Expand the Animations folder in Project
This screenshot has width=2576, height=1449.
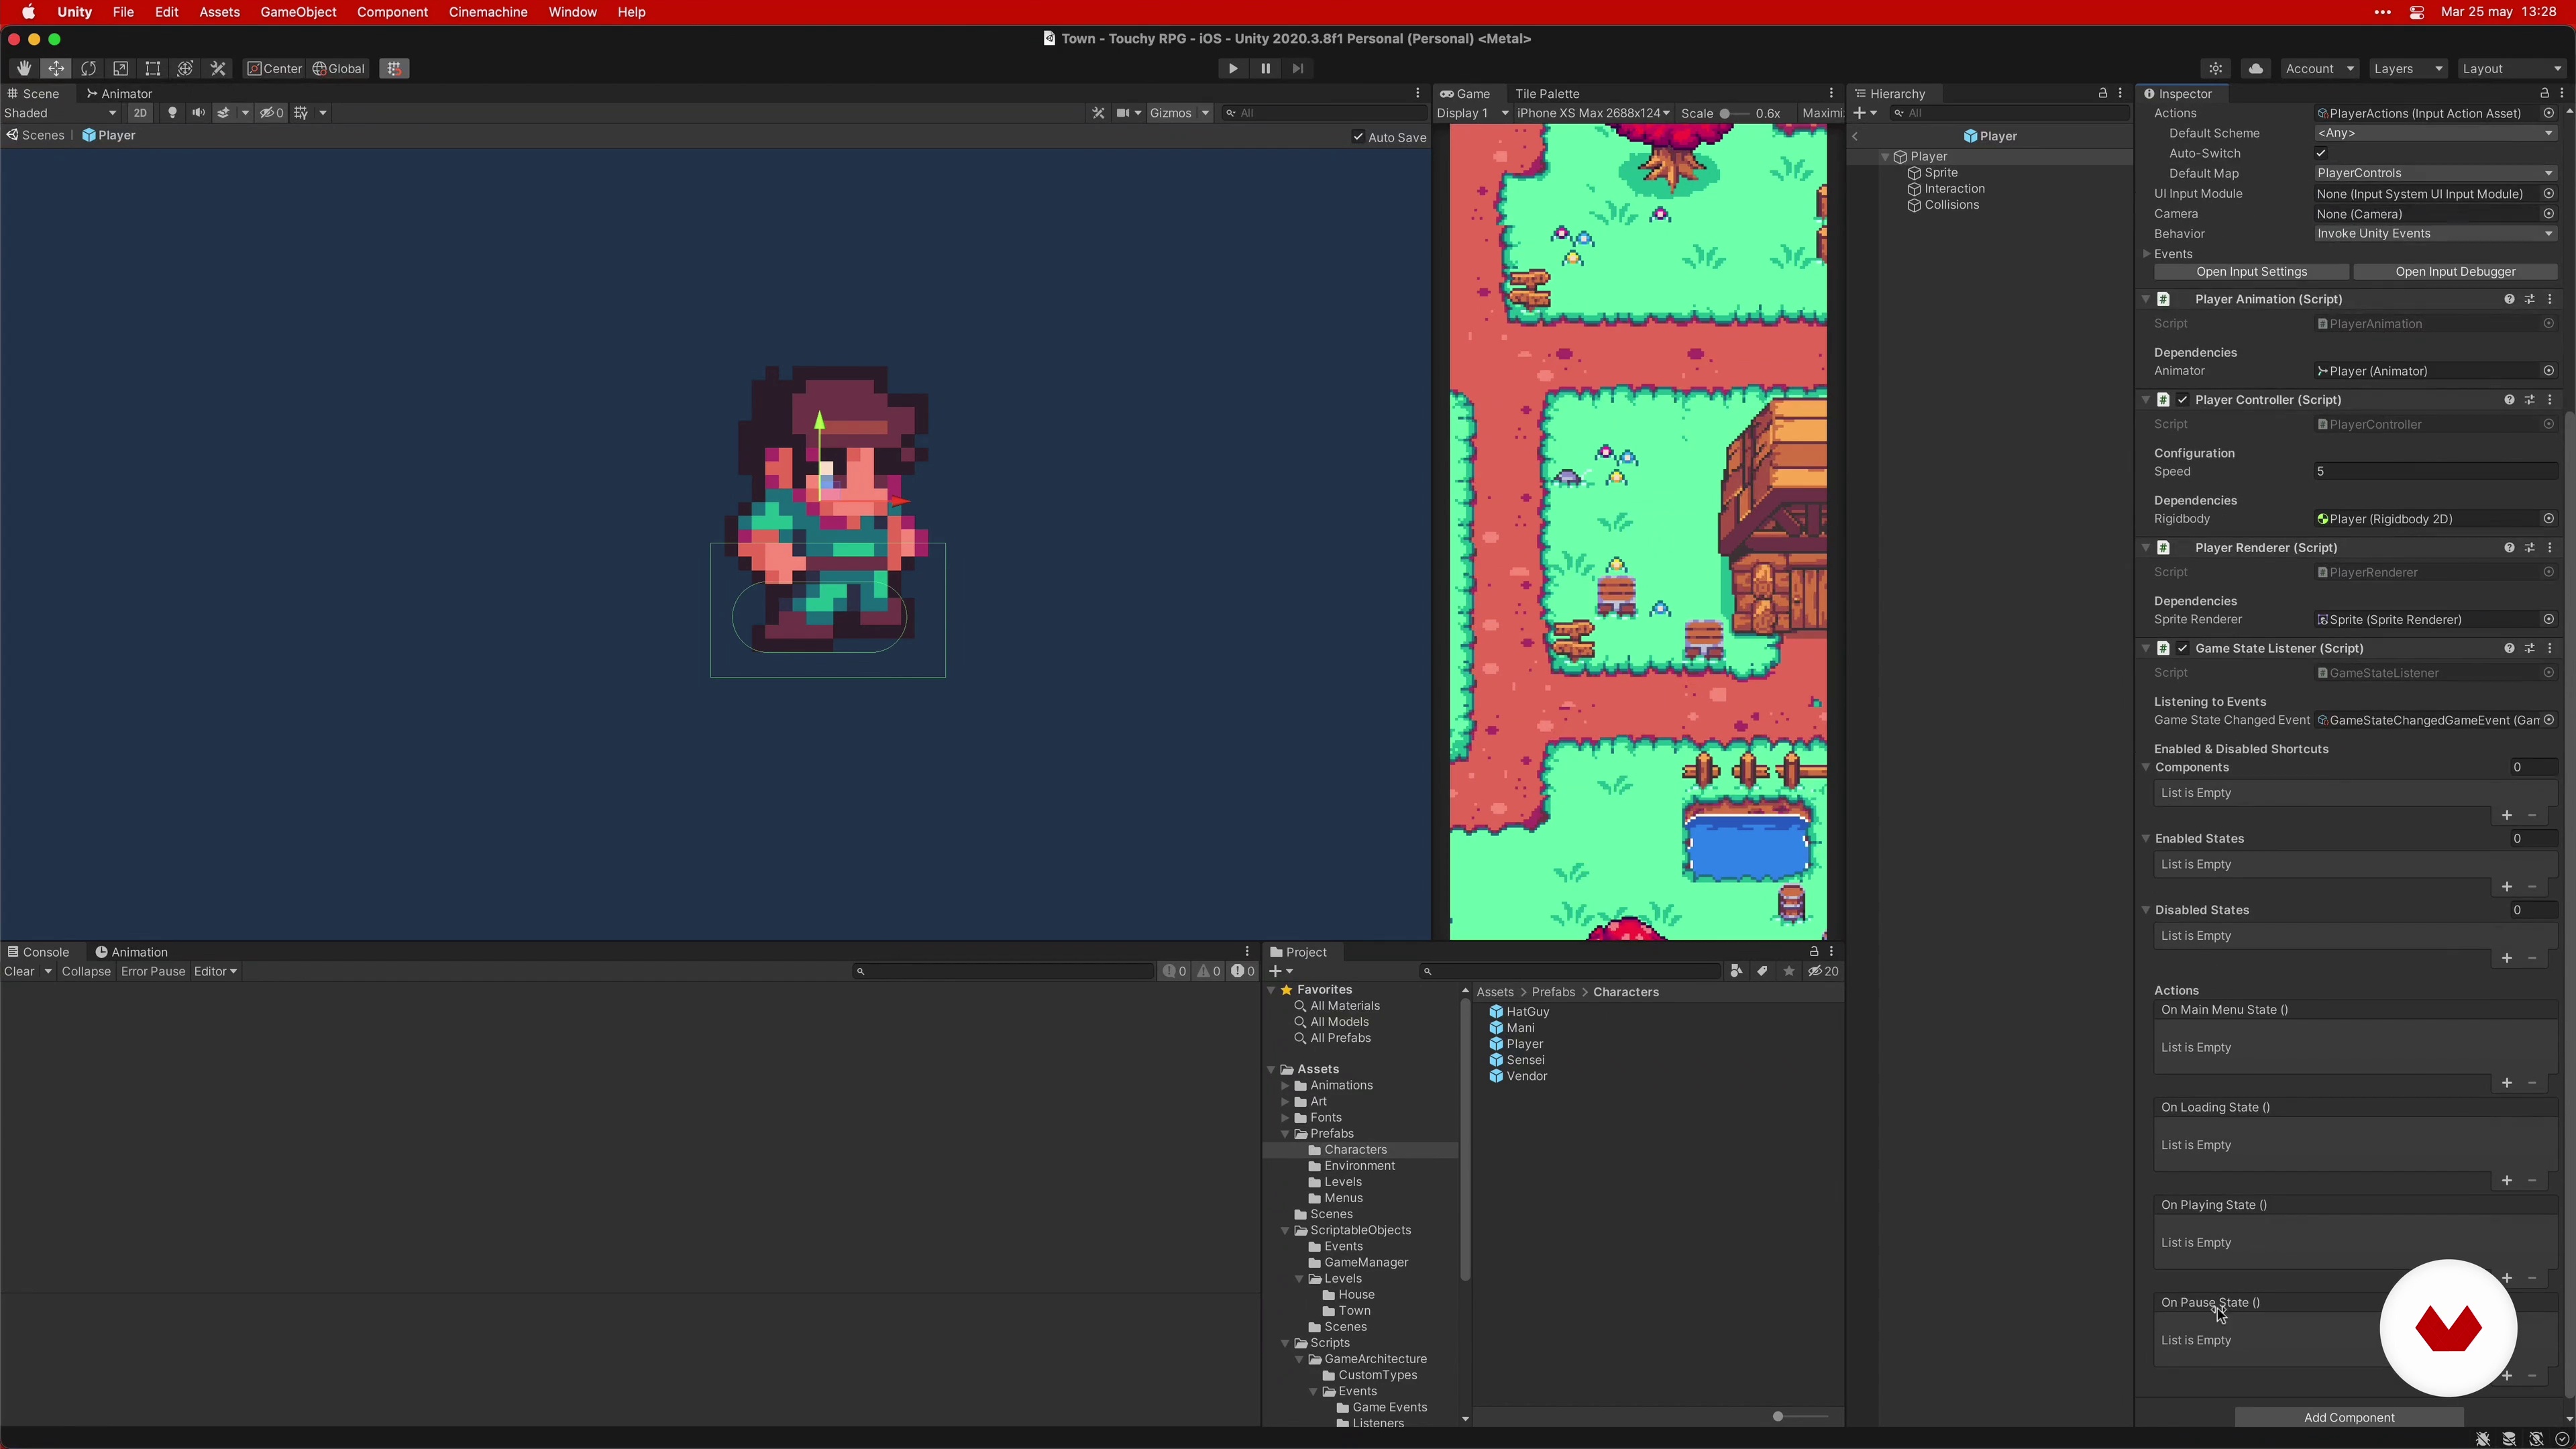tap(1285, 1086)
